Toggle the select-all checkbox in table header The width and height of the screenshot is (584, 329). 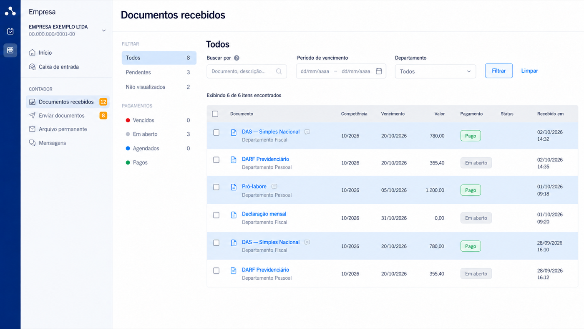pos(215,114)
